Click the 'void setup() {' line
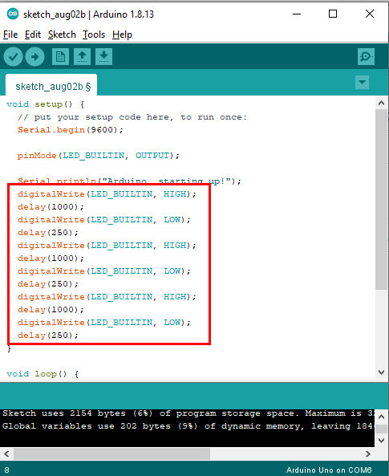Screen dimensions: 389x476 click(46, 104)
